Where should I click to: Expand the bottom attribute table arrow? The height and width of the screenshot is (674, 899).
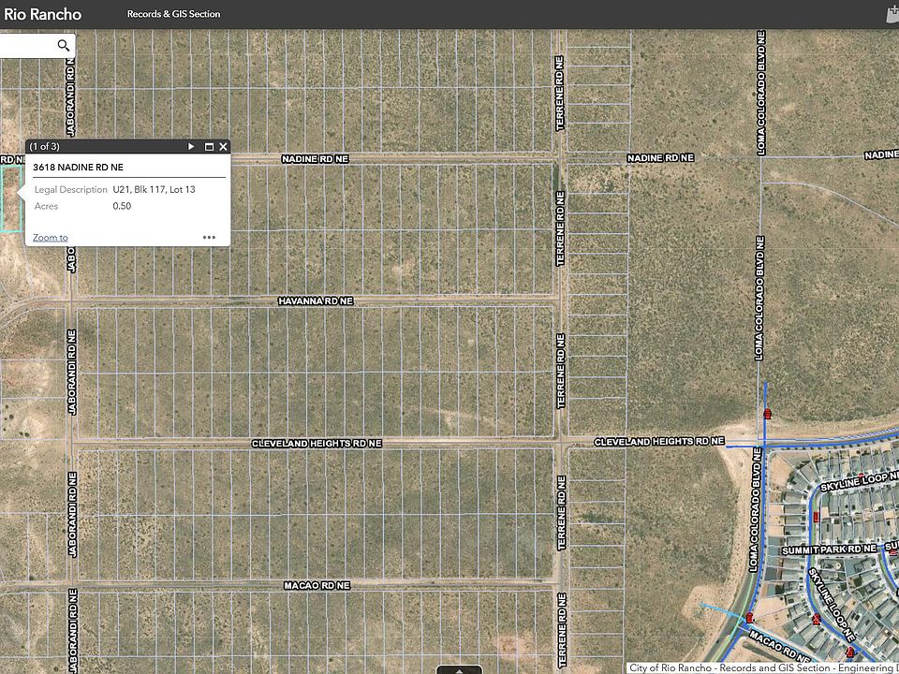coord(459,670)
